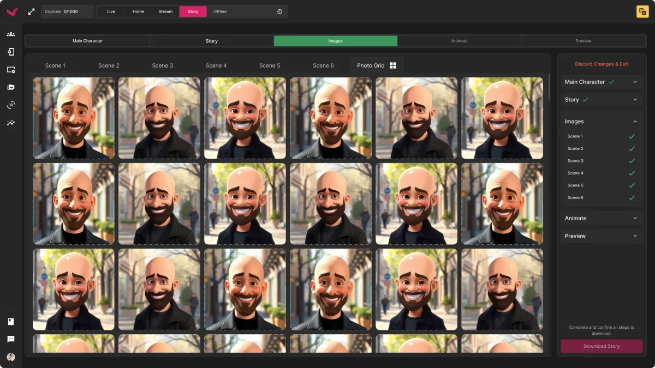This screenshot has height=368, width=655.
Task: Click the Download Story button
Action: coord(602,346)
